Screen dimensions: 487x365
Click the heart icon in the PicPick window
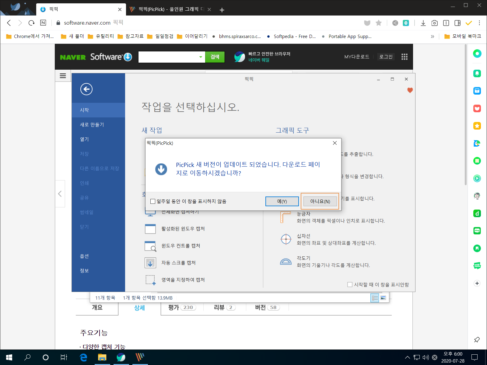click(x=410, y=90)
